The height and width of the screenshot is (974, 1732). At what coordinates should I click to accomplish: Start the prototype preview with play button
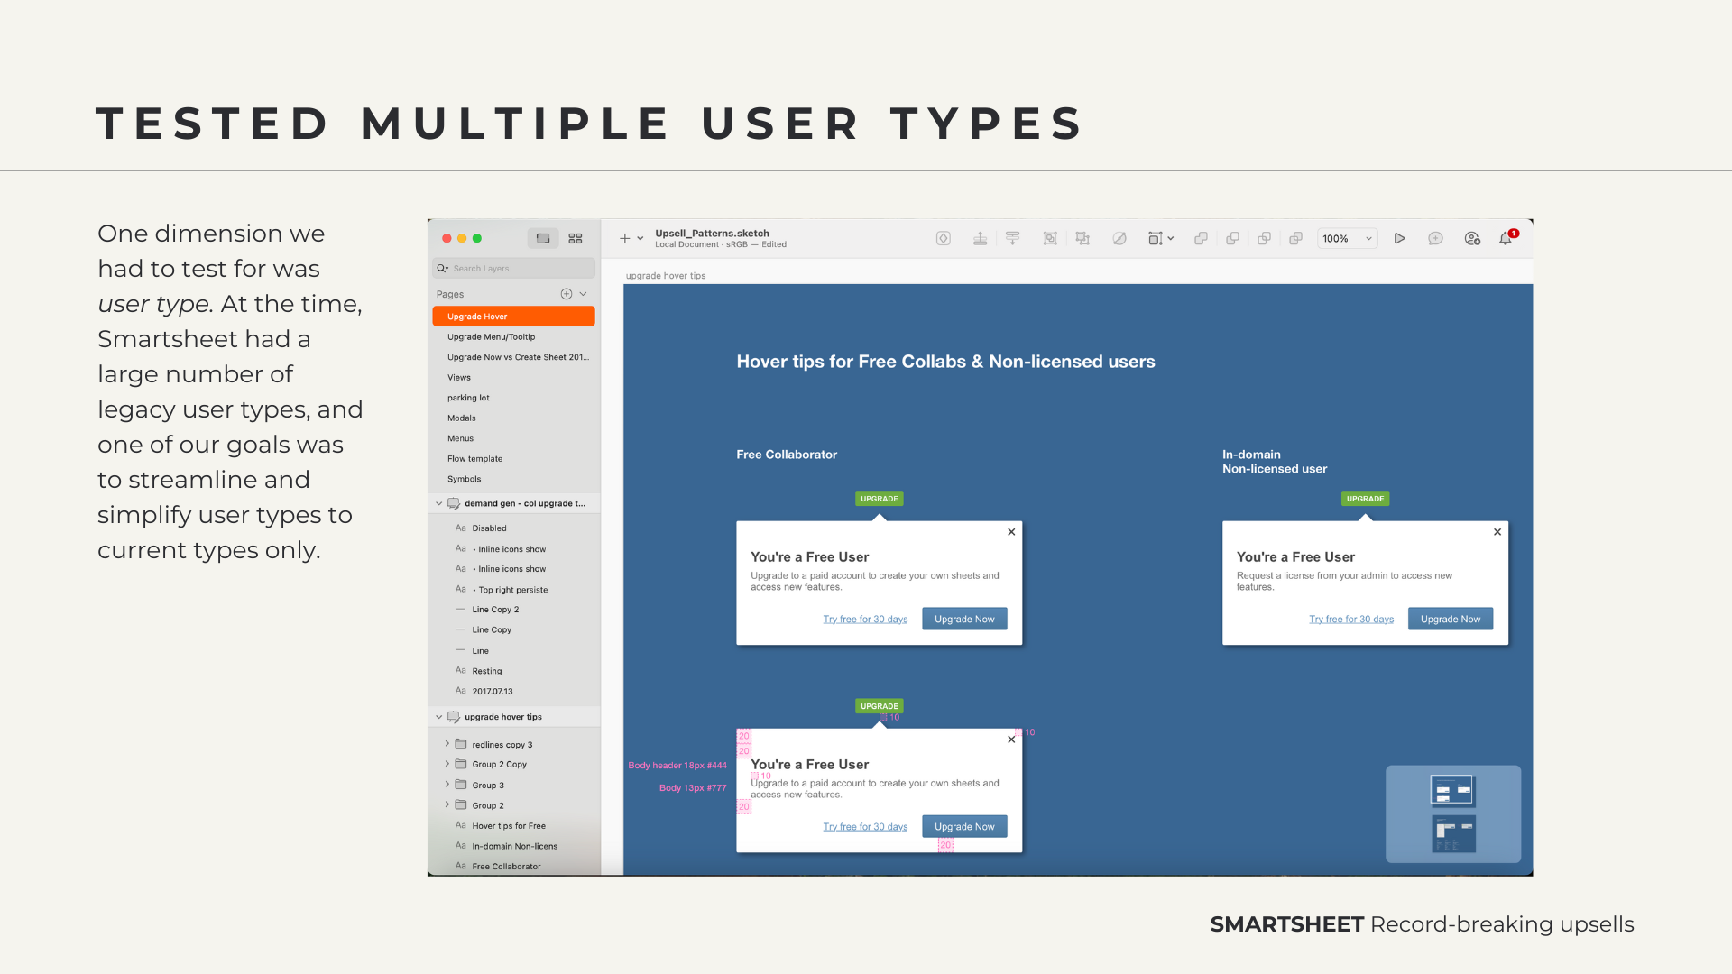point(1399,238)
